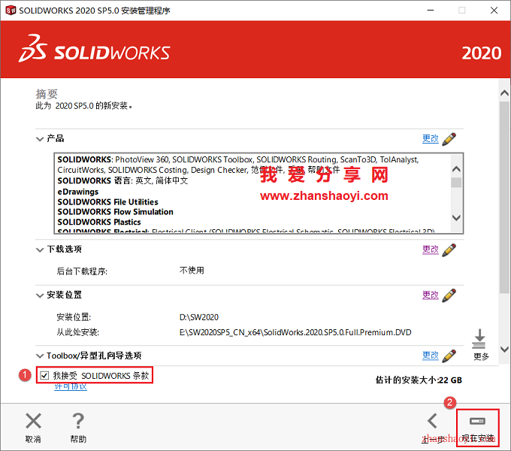Open the 许可协议 link
The image size is (511, 451).
[71, 387]
